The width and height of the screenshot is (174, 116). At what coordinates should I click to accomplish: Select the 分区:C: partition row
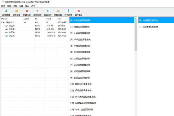coord(34,26)
